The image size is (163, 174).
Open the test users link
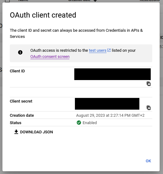tap(98, 51)
